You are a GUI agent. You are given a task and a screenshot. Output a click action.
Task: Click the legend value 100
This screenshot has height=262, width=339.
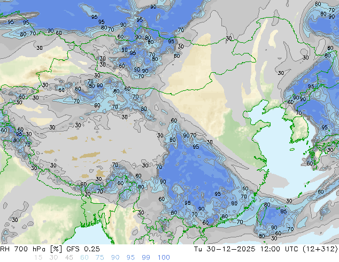(164, 258)
